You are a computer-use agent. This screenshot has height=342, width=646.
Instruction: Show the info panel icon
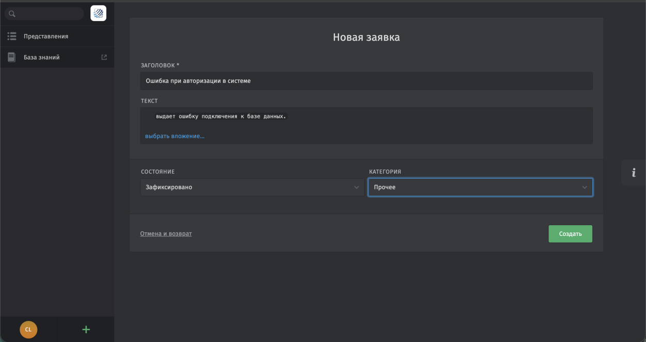(634, 173)
